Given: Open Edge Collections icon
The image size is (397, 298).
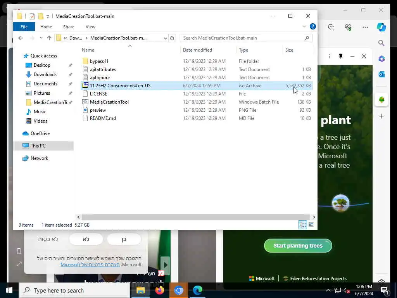Looking at the screenshot, I should 331,27.
